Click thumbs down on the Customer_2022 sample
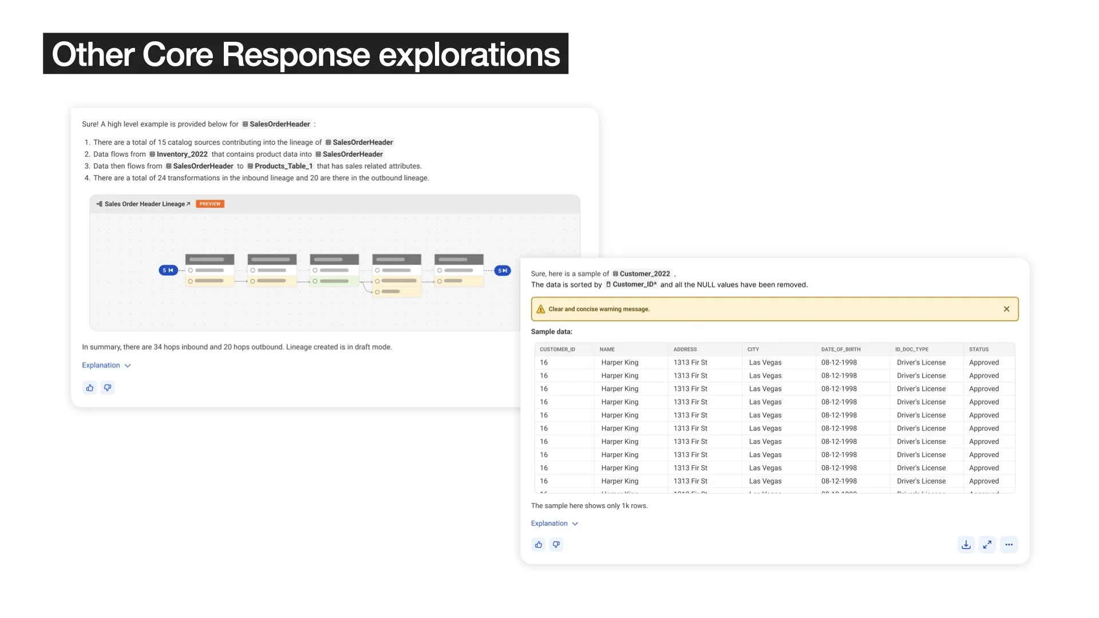This screenshot has height=618, width=1099. 556,545
